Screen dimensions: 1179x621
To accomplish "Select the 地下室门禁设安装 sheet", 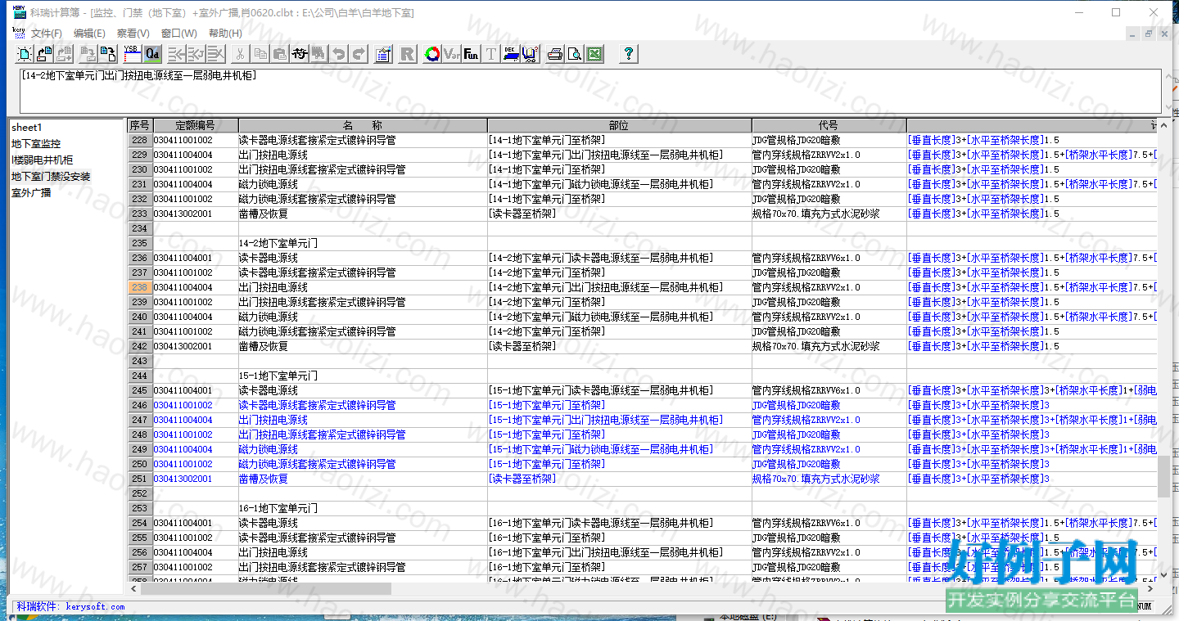I will click(x=51, y=177).
